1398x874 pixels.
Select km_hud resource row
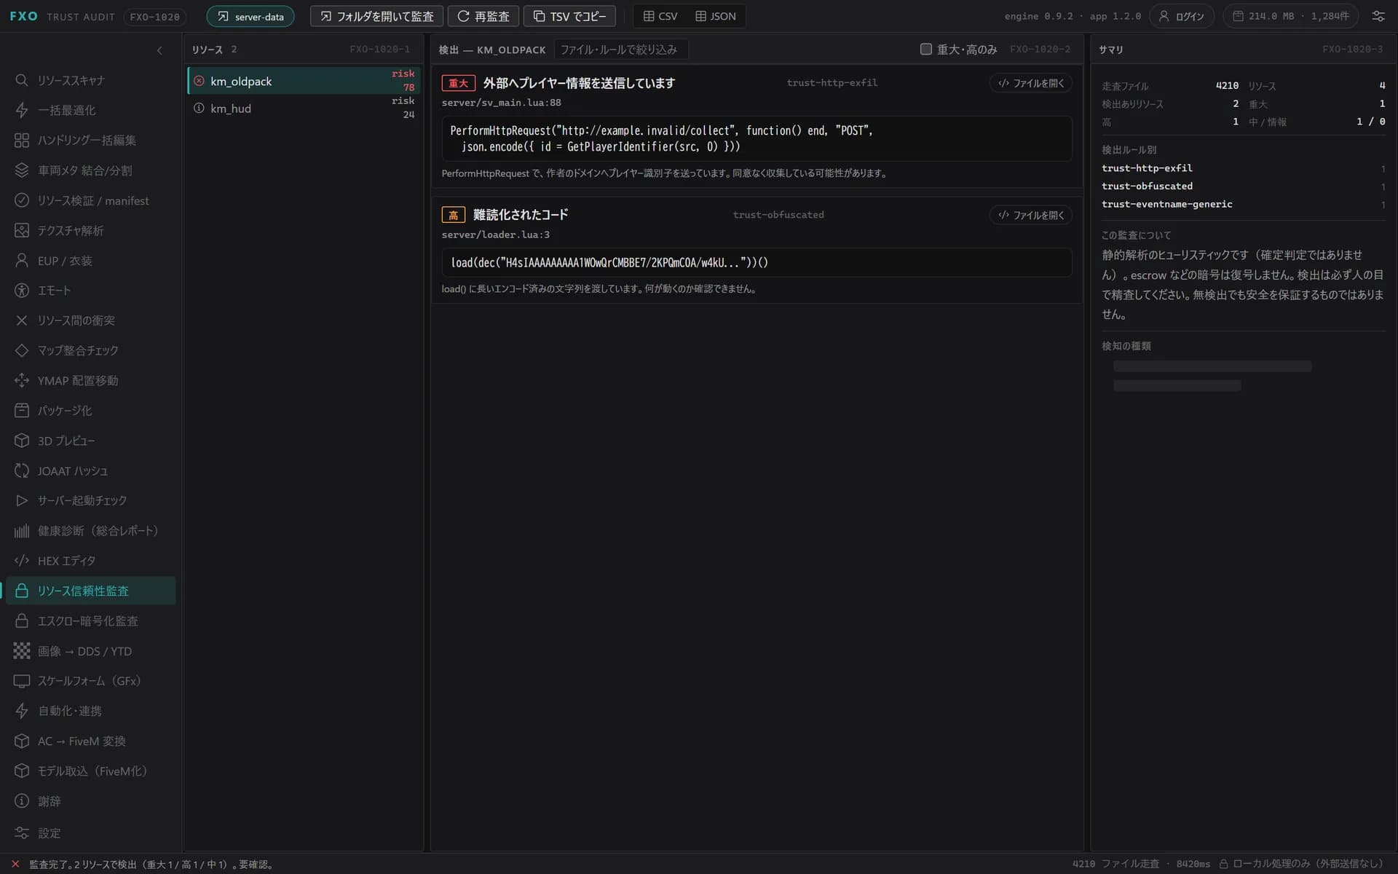304,109
